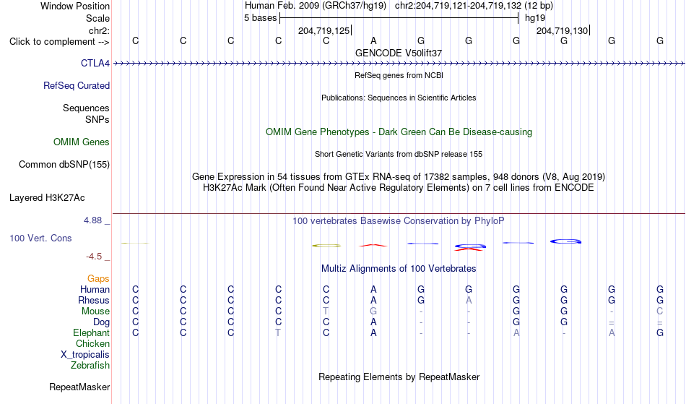Viewport: 686px width, 404px height.
Task: Click the 'Click to complement -->' label
Action: (x=59, y=42)
